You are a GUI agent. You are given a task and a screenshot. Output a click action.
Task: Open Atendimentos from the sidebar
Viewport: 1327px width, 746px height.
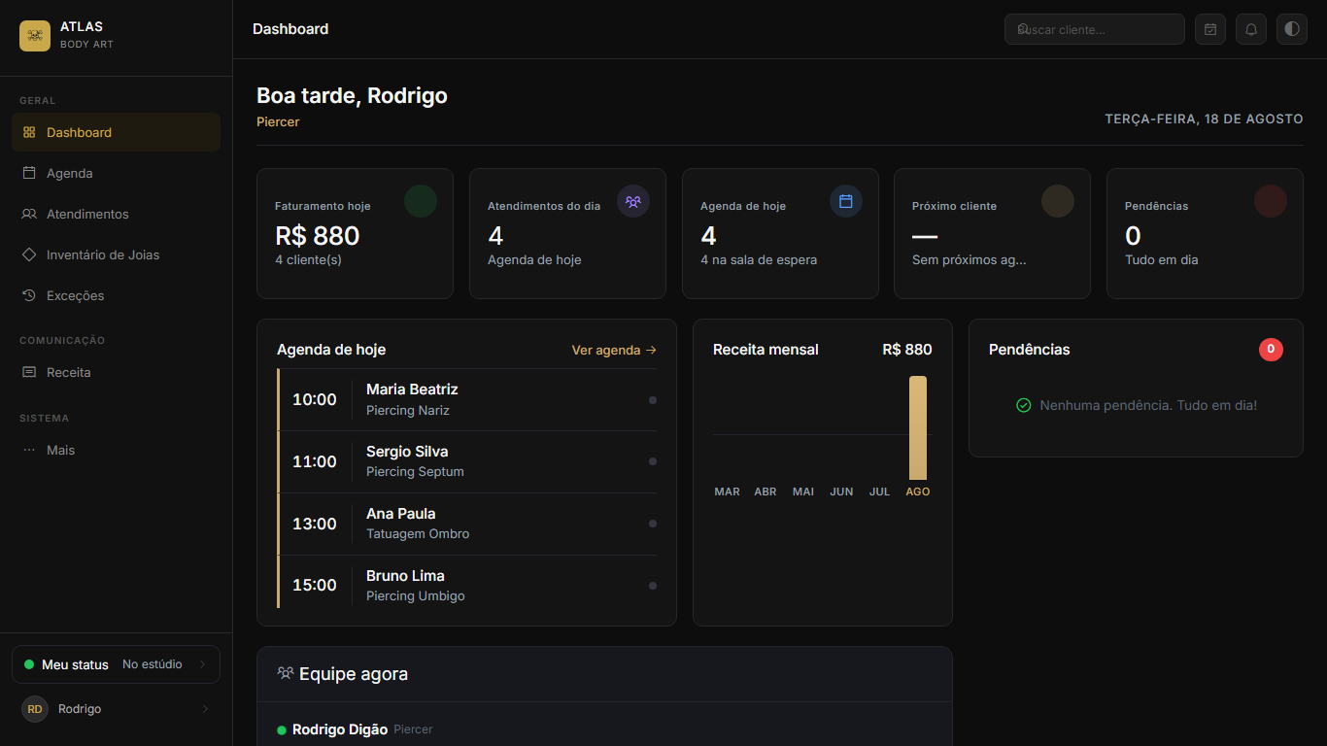click(116, 214)
